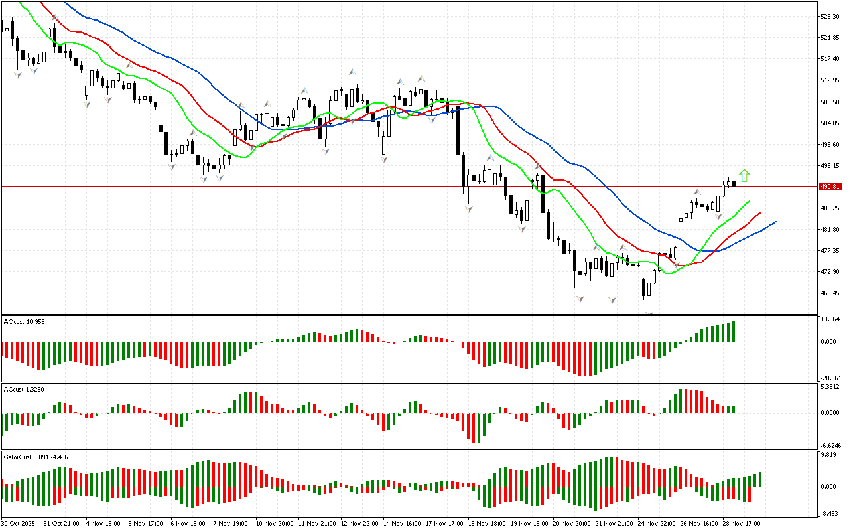Click the red 490.81 current price label

point(830,187)
